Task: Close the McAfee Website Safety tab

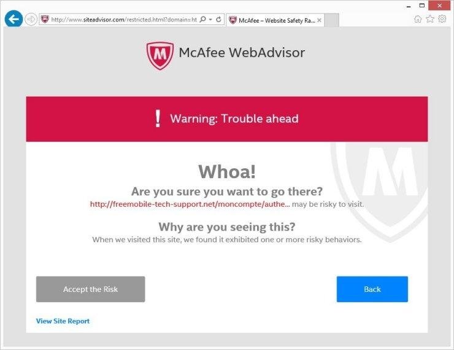Action: (x=319, y=20)
